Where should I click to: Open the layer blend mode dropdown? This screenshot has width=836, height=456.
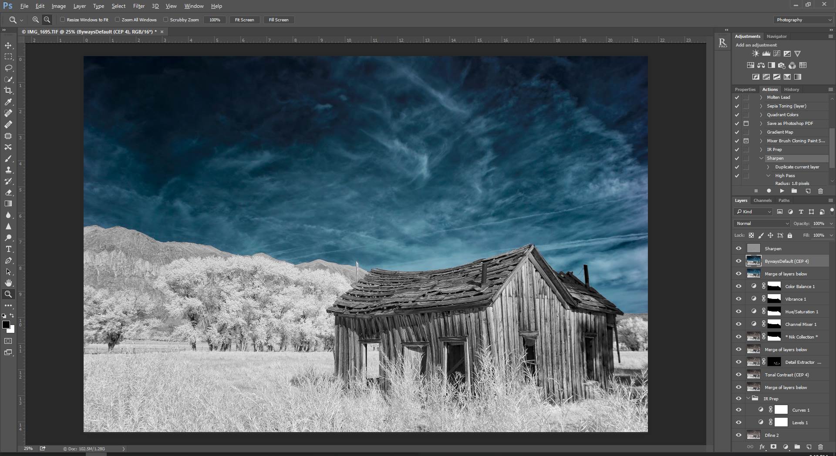tap(761, 223)
